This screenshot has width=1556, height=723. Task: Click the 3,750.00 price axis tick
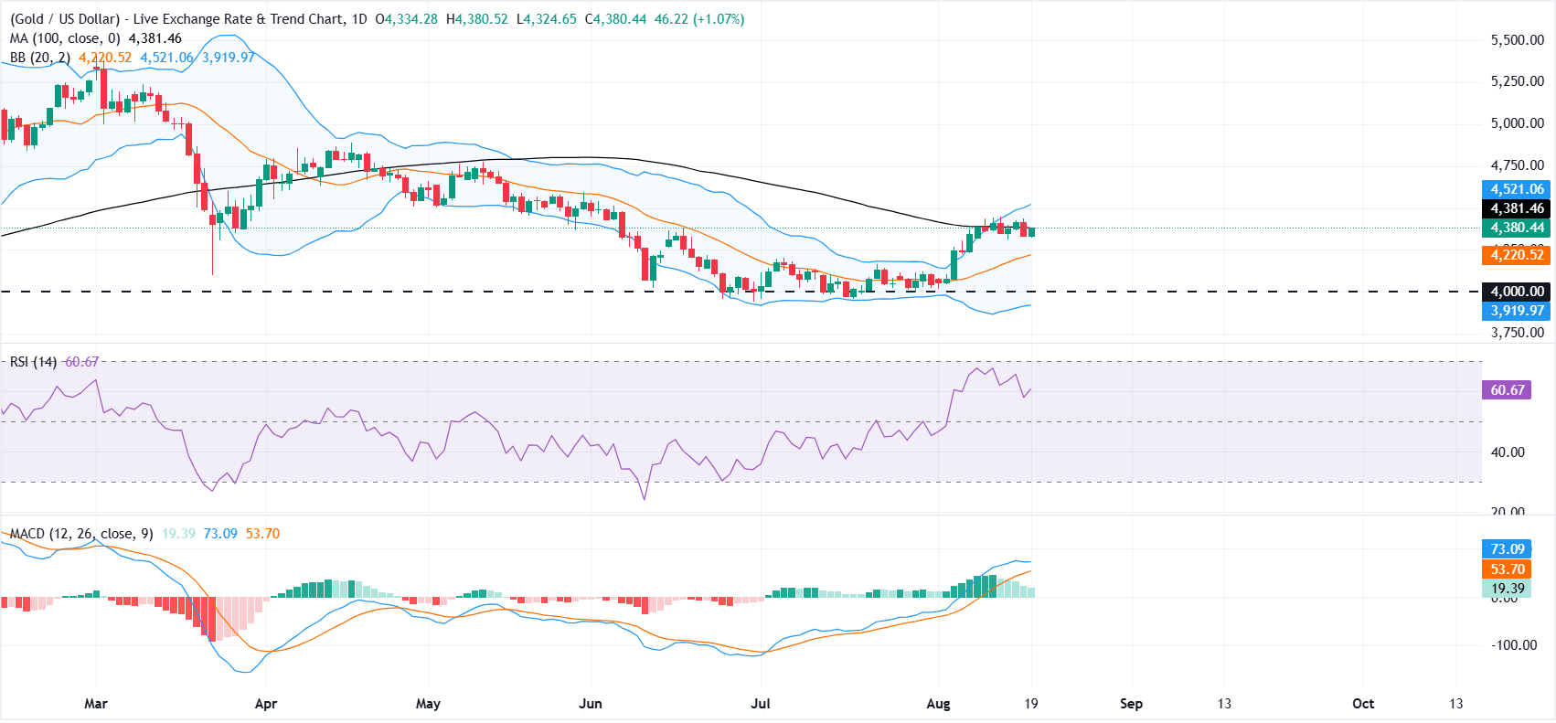coord(1518,333)
